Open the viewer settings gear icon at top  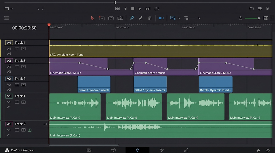pos(260,9)
